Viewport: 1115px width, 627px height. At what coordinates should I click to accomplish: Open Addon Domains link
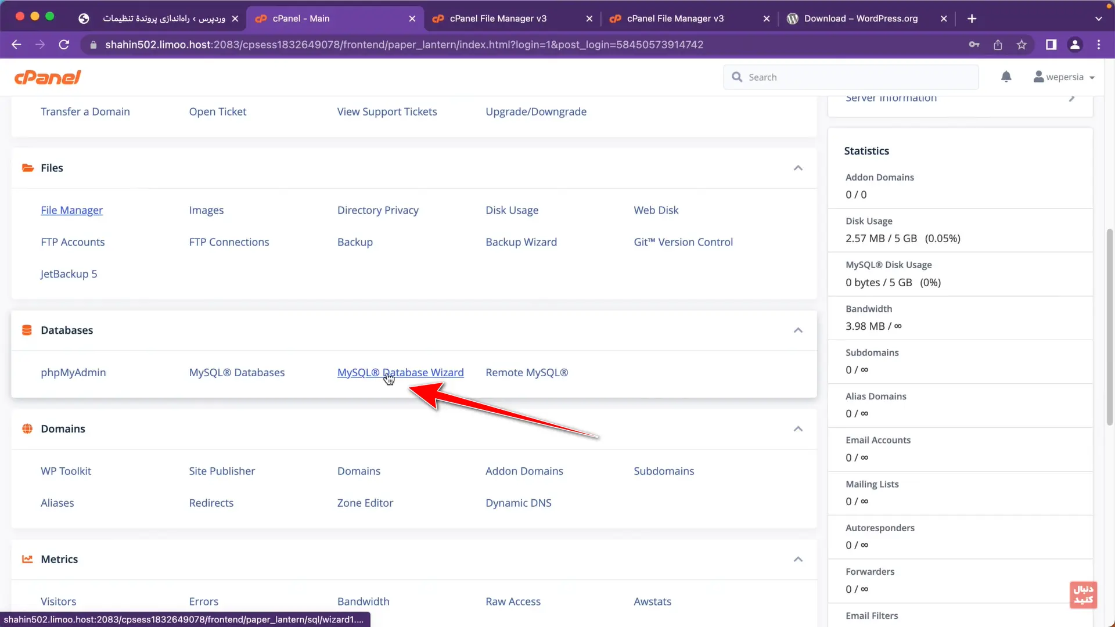click(x=524, y=471)
